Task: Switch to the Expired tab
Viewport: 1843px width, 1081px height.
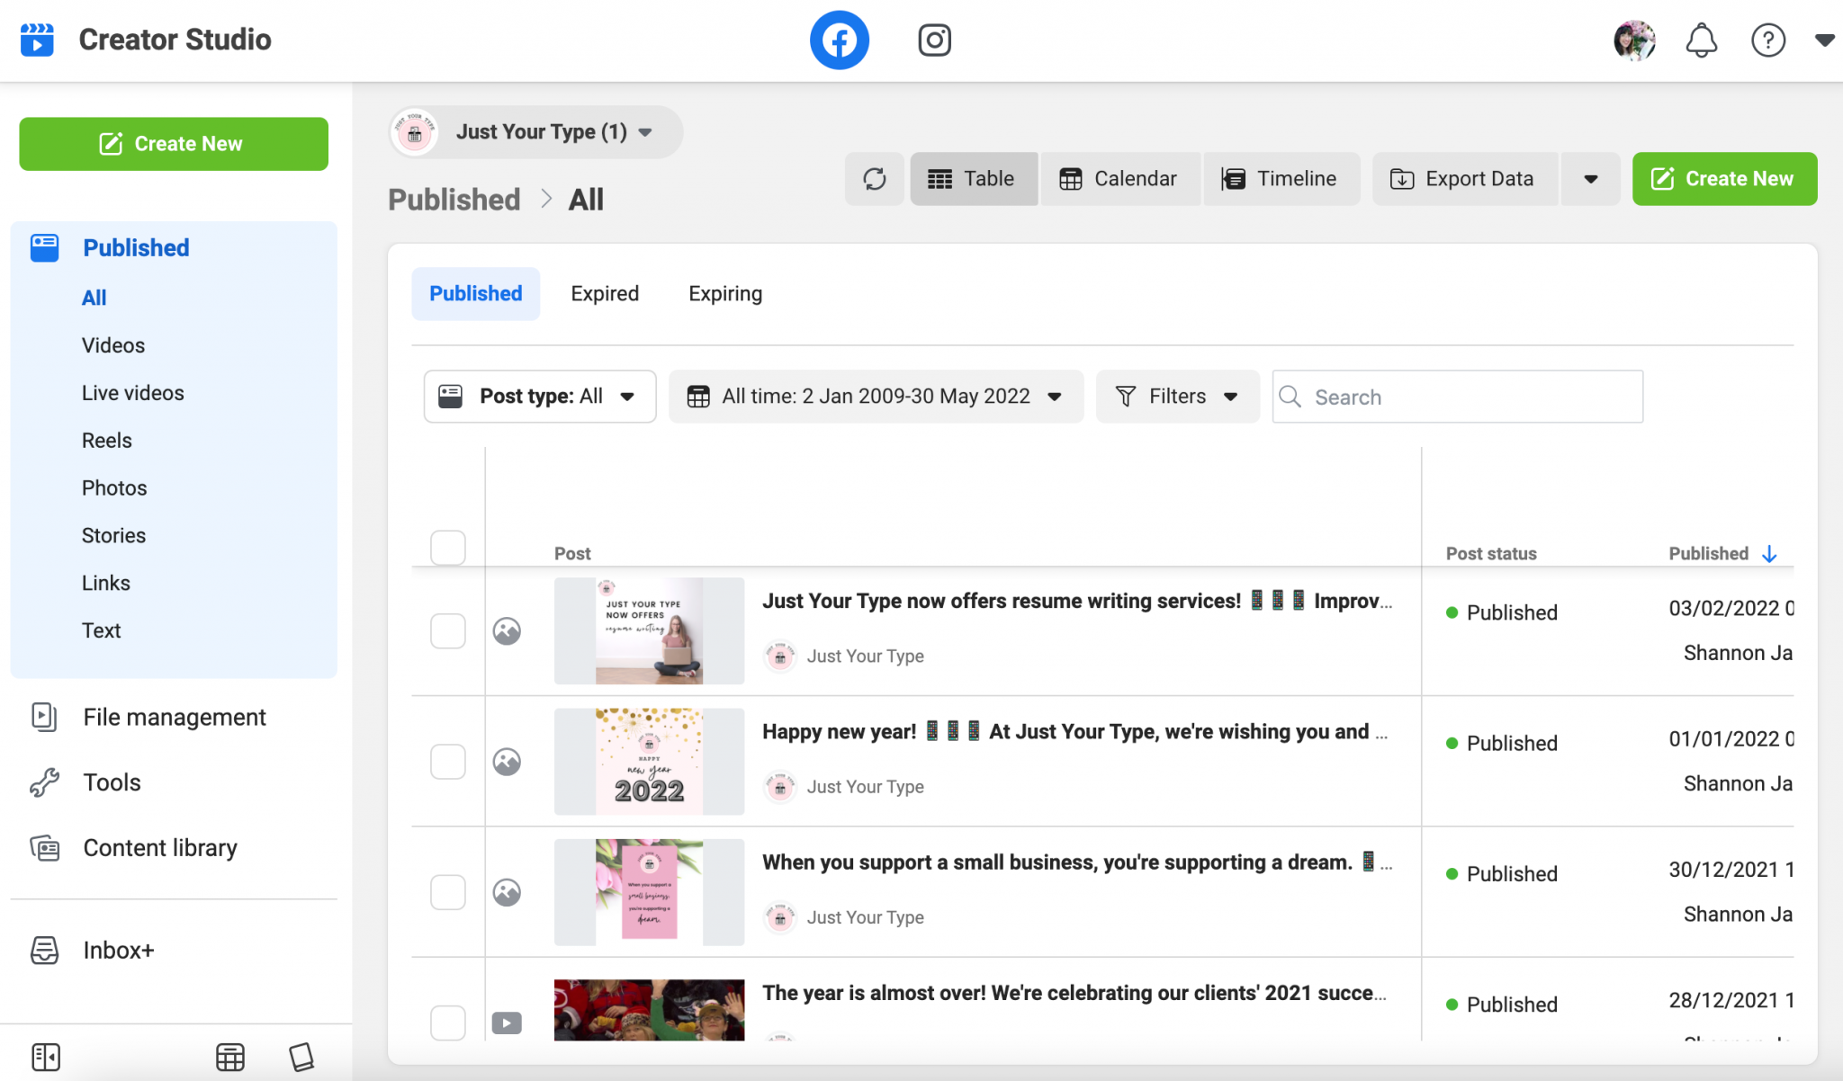Action: [604, 293]
